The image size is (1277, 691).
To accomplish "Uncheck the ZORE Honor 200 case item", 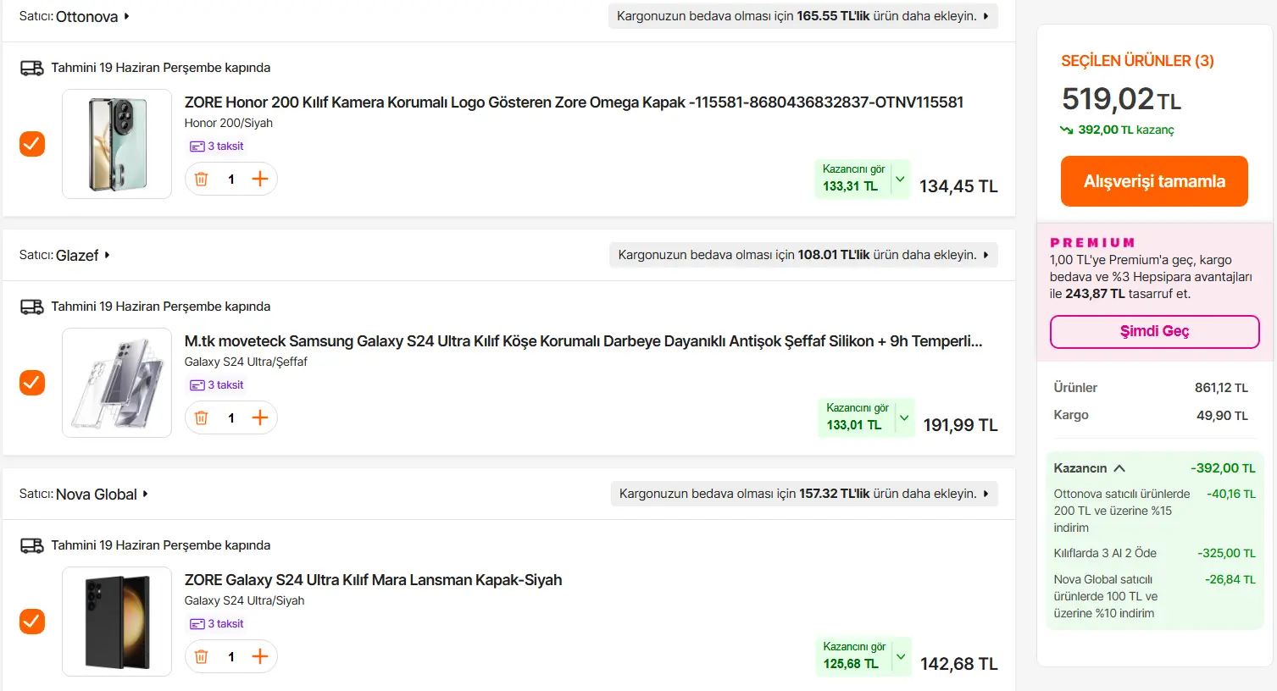I will tap(32, 144).
